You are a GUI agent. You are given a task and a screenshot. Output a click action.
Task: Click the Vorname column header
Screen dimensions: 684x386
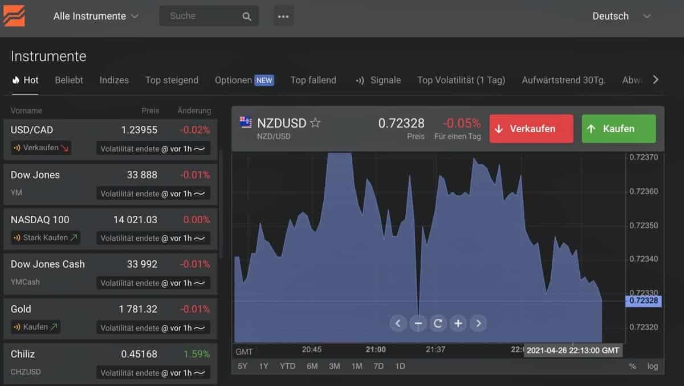click(26, 110)
